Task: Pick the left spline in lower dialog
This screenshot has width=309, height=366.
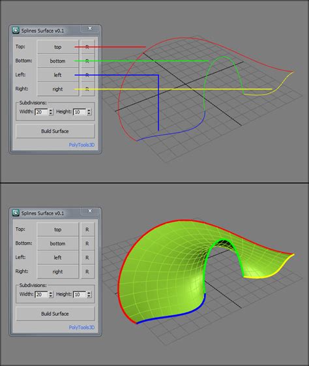Action: coord(57,258)
